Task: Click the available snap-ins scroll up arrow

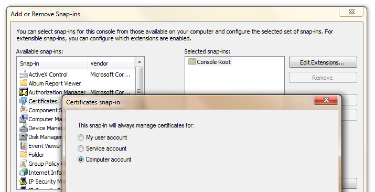Action: tap(140, 62)
